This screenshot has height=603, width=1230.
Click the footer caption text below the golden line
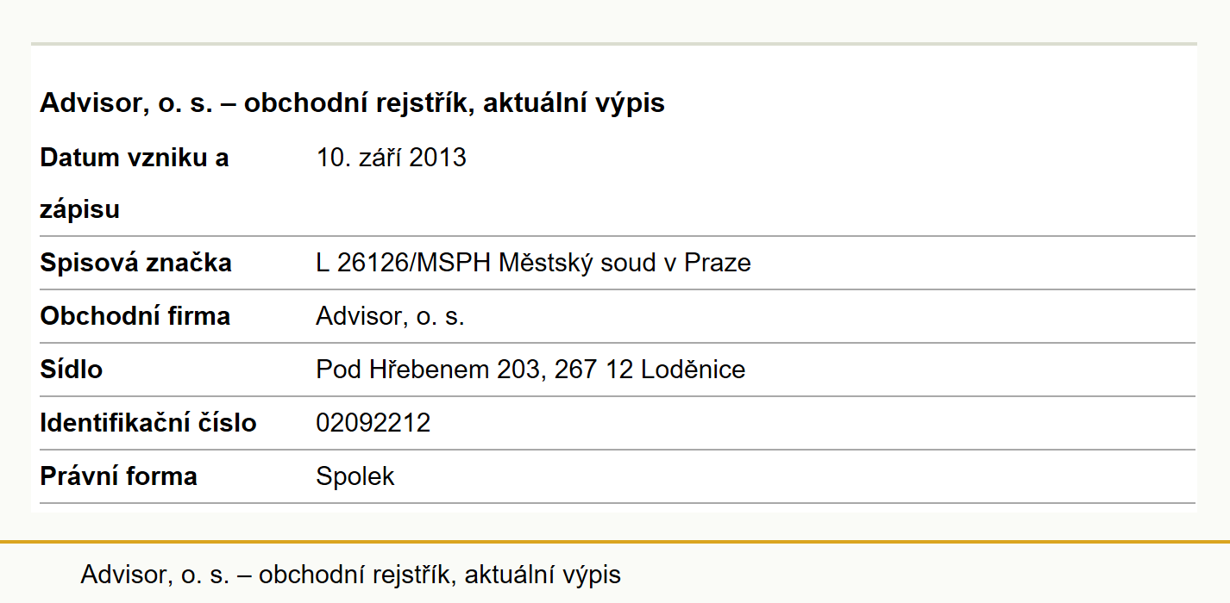[350, 575]
